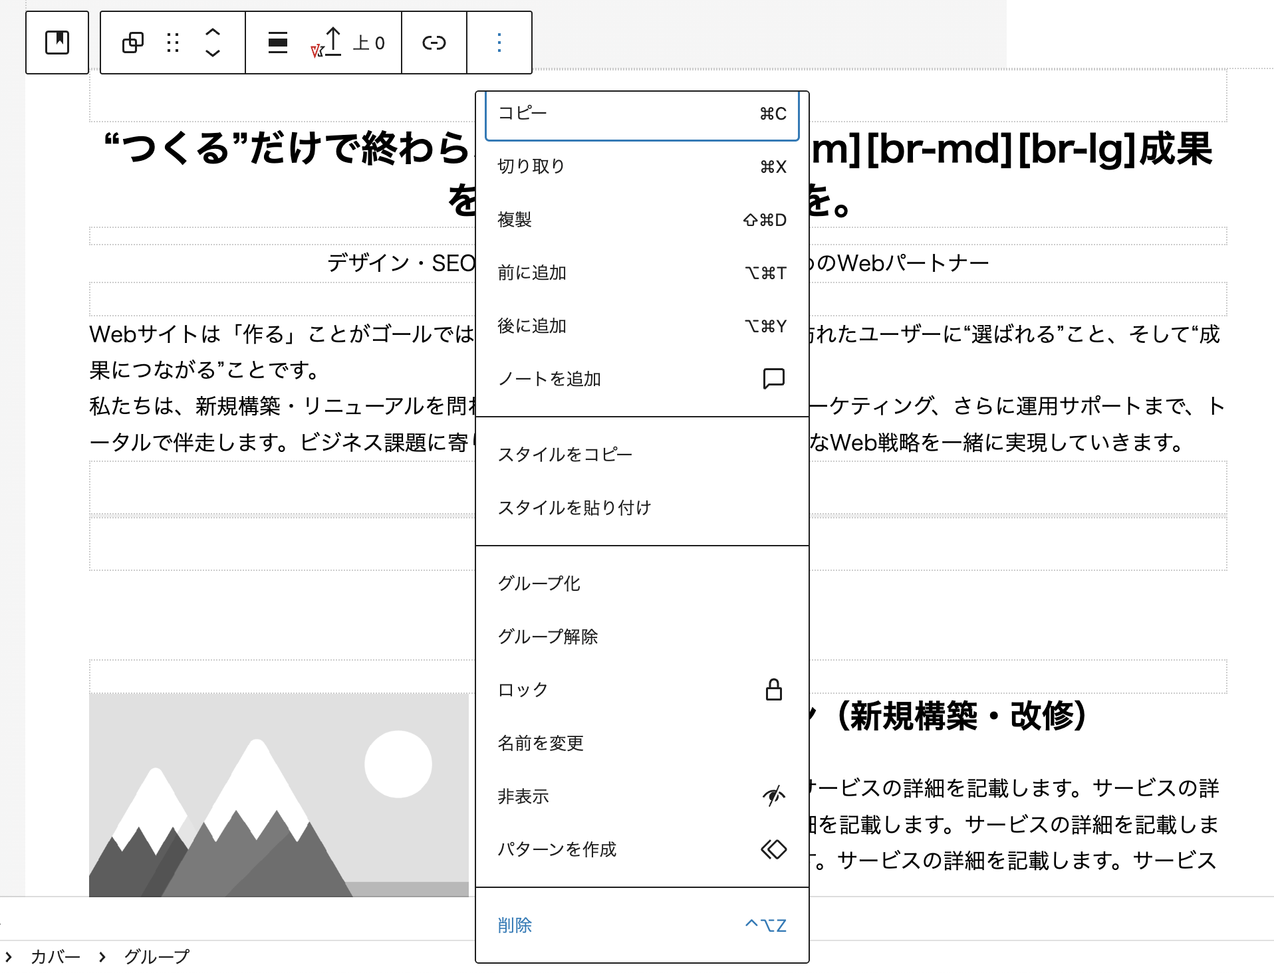Move block down with the down chevron
The width and height of the screenshot is (1274, 973).
click(x=213, y=53)
